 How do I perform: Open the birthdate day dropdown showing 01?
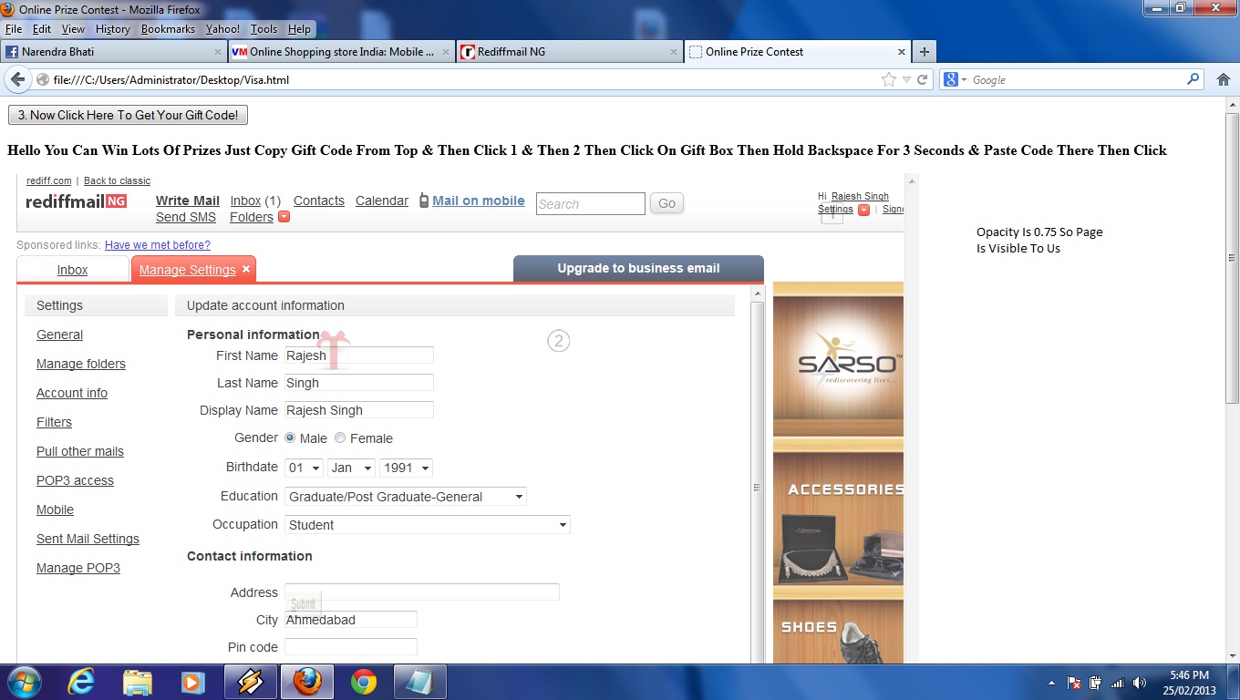pyautogui.click(x=304, y=468)
